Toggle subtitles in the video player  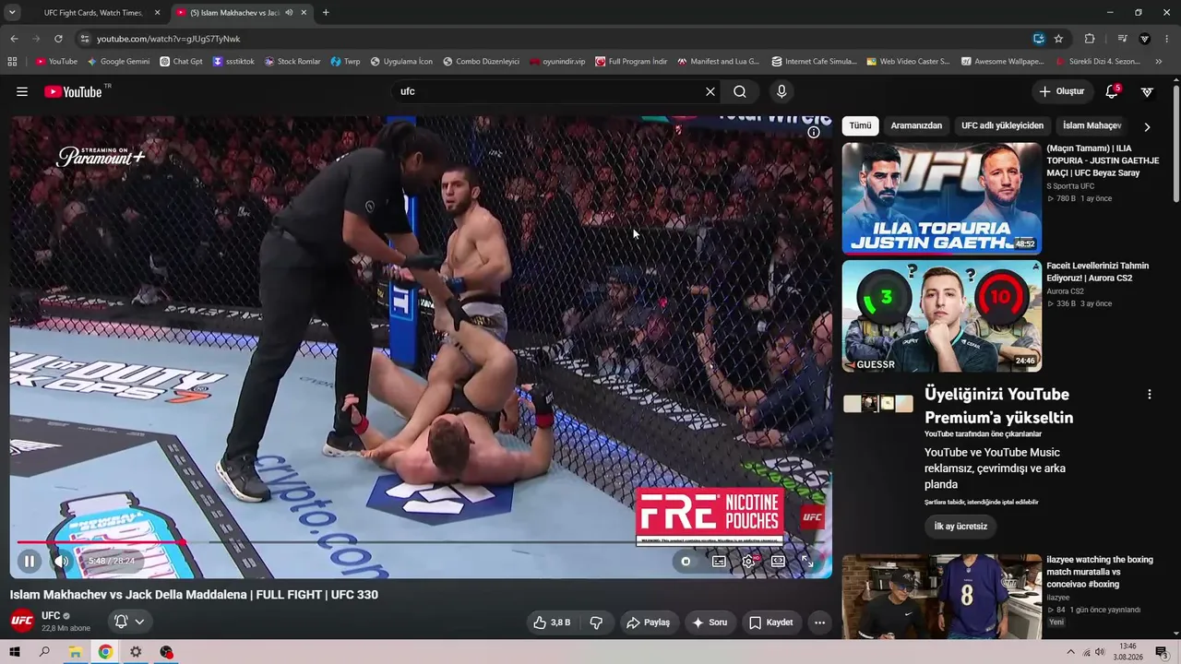(x=719, y=561)
